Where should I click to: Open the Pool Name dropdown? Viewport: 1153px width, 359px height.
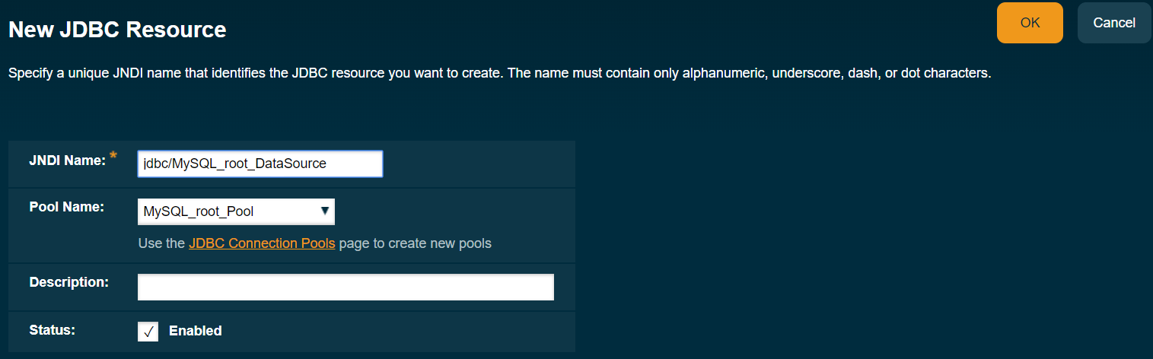(x=236, y=211)
